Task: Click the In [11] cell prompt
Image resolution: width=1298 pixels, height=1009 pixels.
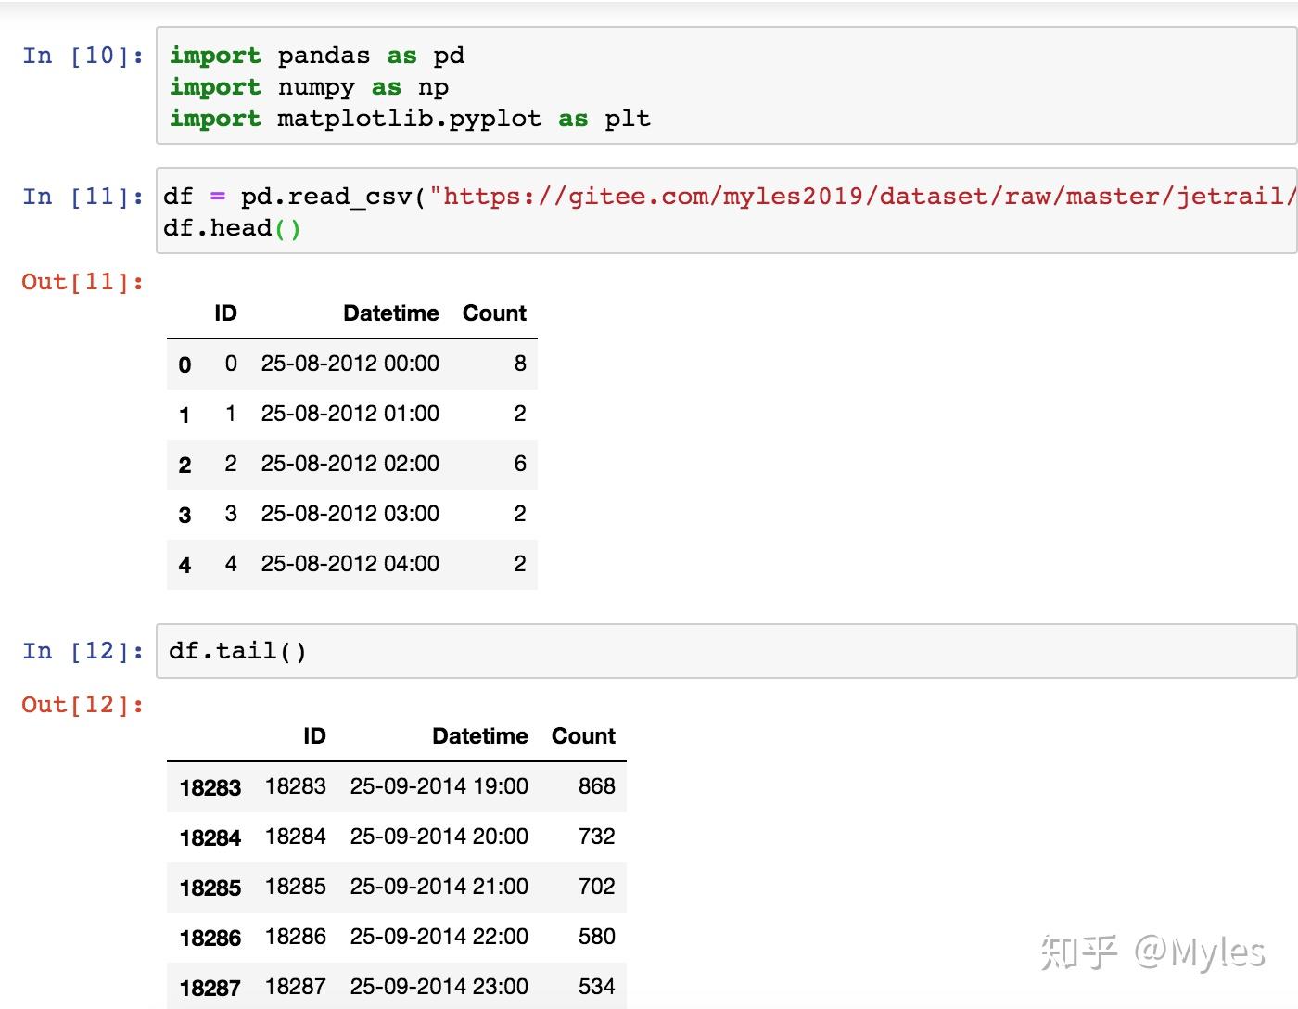Action: (x=82, y=196)
